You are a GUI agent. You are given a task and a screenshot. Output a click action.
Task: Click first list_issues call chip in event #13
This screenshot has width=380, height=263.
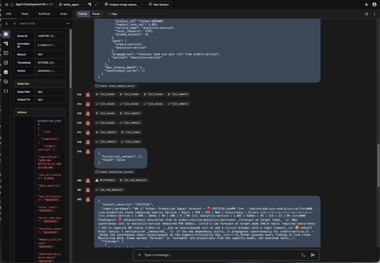(x=105, y=94)
